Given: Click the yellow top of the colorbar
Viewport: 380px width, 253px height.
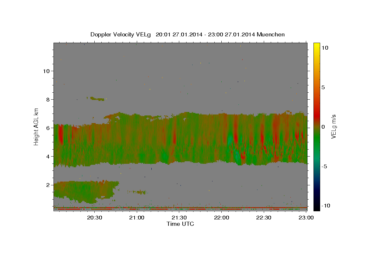Looking at the screenshot, I should pos(317,45).
